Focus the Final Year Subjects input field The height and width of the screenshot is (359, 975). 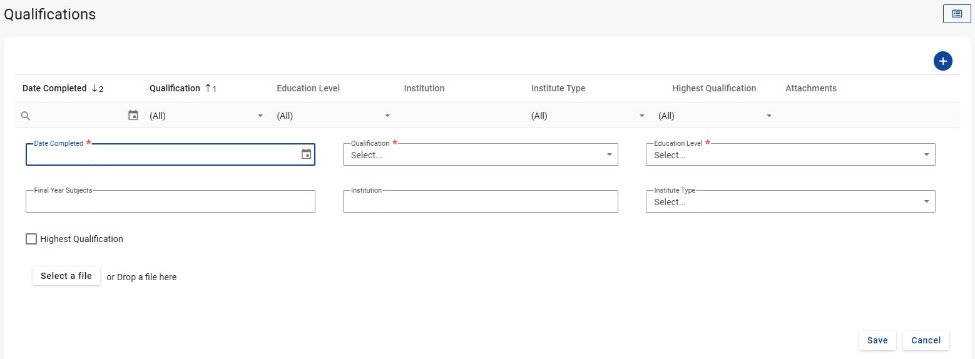(170, 202)
